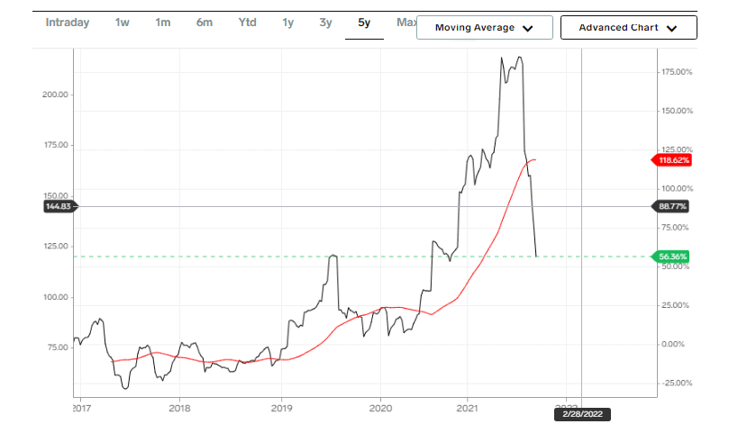Viewport: 738px width, 433px height.
Task: Switch to Ytd view
Action: click(x=247, y=23)
